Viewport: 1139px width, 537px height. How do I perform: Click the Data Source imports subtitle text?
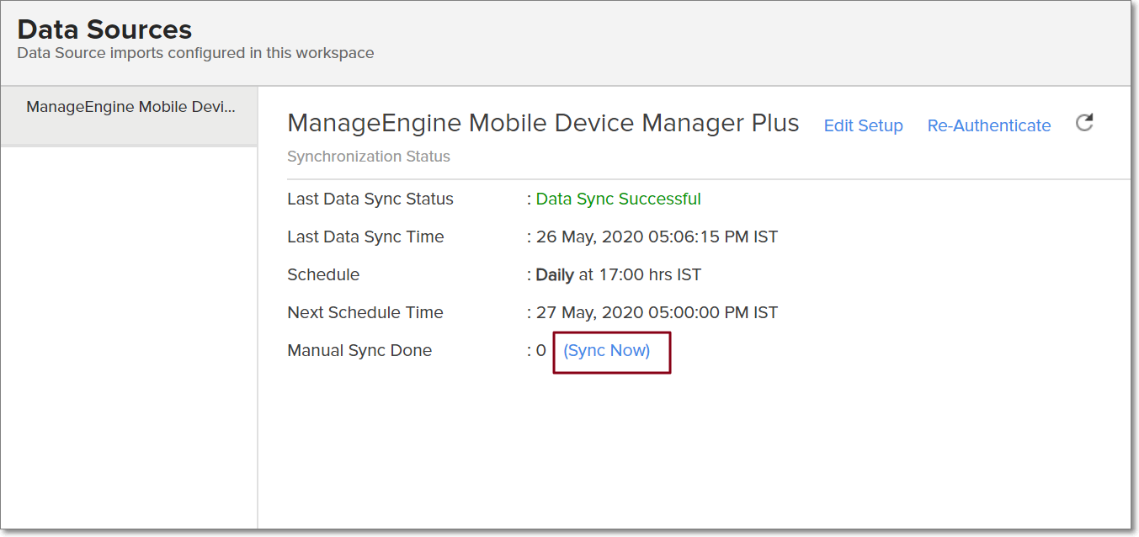click(x=195, y=53)
